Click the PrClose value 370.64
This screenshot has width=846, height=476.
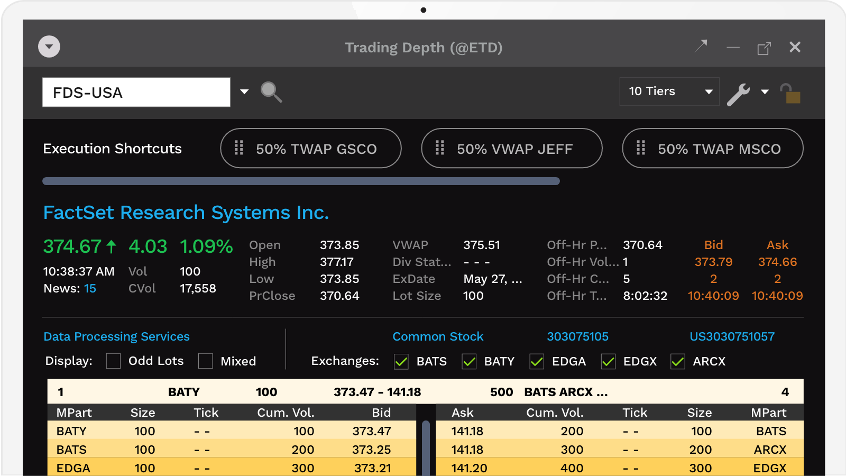click(x=339, y=296)
